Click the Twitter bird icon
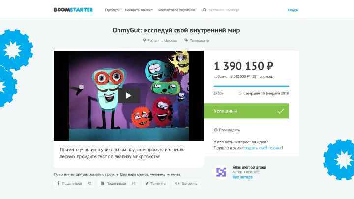Screen dimensions: 354x199 click(147, 183)
